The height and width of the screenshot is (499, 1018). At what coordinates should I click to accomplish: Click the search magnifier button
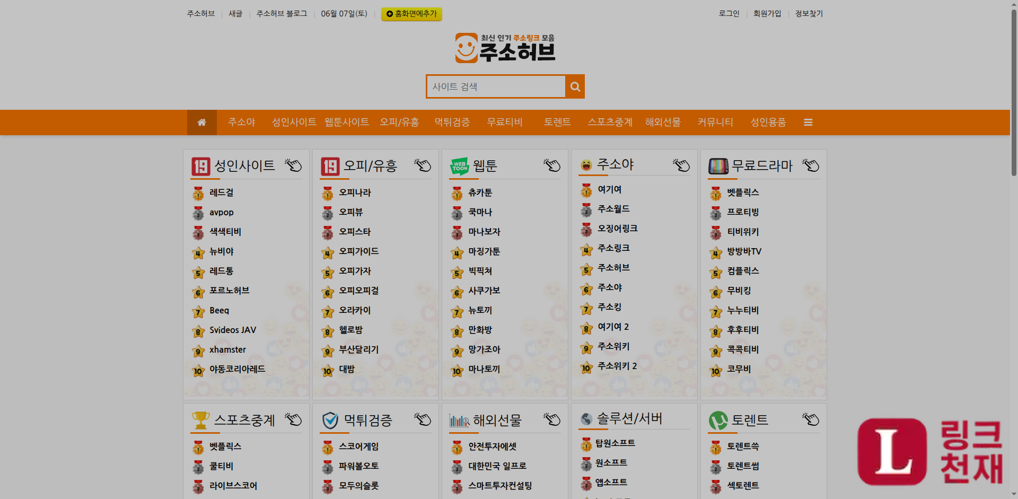(x=575, y=86)
